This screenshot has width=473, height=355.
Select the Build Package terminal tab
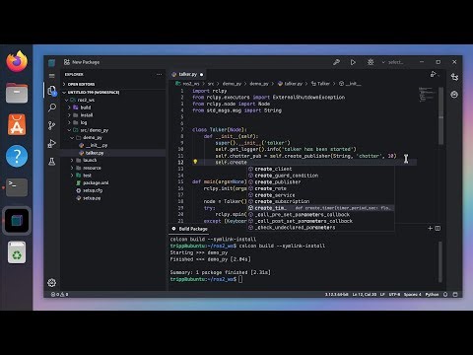190,229
